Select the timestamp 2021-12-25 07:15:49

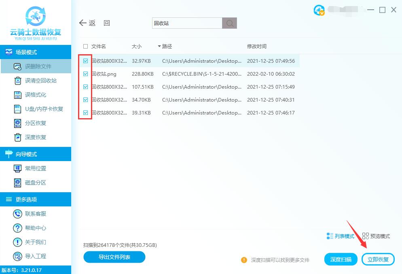271,87
